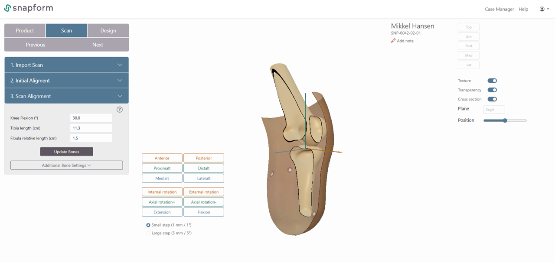
Task: Move bones Anterior
Action: tap(162, 158)
